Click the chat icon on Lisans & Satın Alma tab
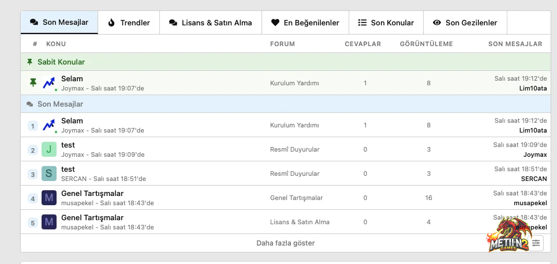Viewport: 557px width, 264px height. [173, 22]
